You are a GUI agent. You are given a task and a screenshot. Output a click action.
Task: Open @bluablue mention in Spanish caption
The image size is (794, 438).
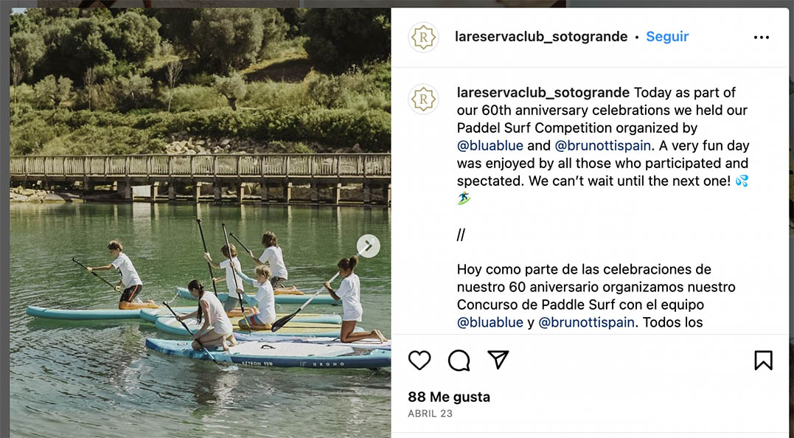click(x=490, y=322)
